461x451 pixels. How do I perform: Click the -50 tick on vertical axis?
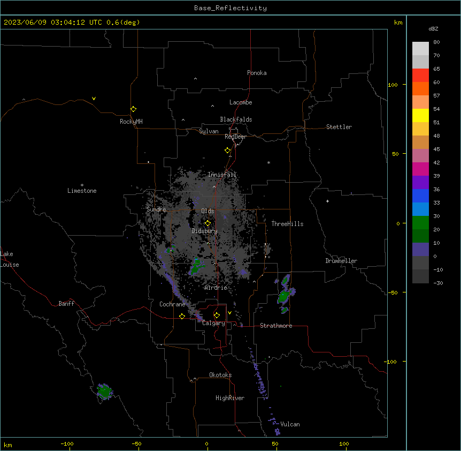pyautogui.click(x=393, y=292)
